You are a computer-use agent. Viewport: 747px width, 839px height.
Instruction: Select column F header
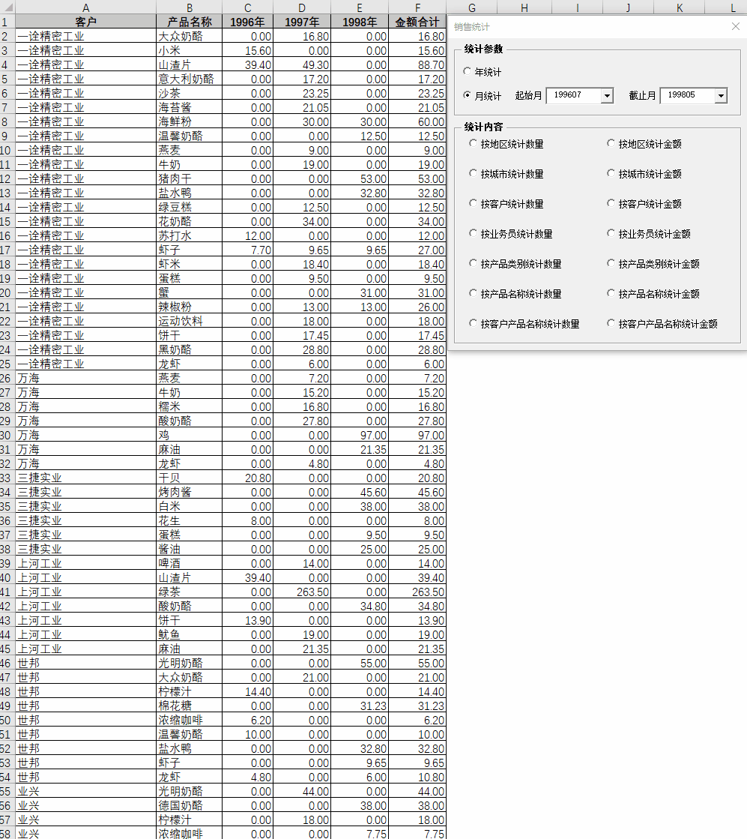tap(417, 7)
